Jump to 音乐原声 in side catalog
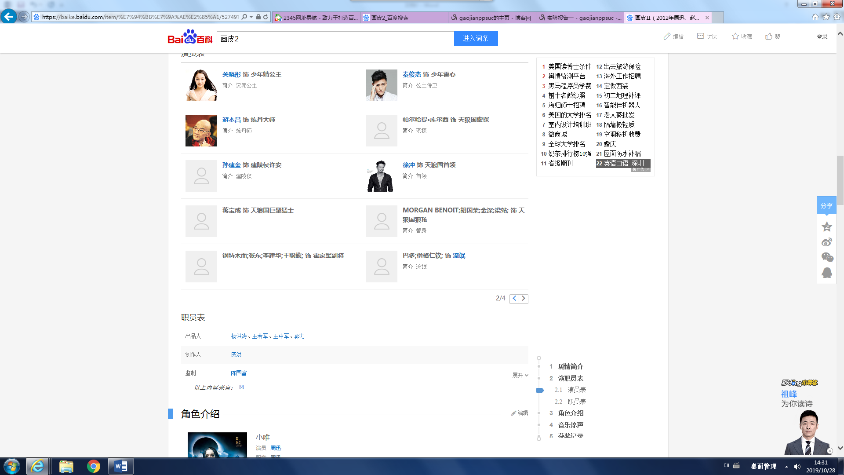844x475 pixels. point(570,425)
